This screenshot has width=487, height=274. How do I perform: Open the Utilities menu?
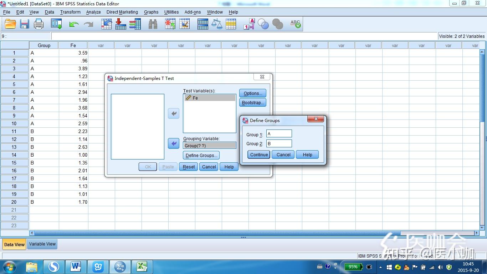171,12
